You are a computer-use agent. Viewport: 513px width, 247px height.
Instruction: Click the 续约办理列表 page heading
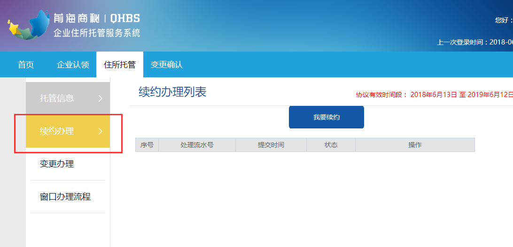[172, 92]
